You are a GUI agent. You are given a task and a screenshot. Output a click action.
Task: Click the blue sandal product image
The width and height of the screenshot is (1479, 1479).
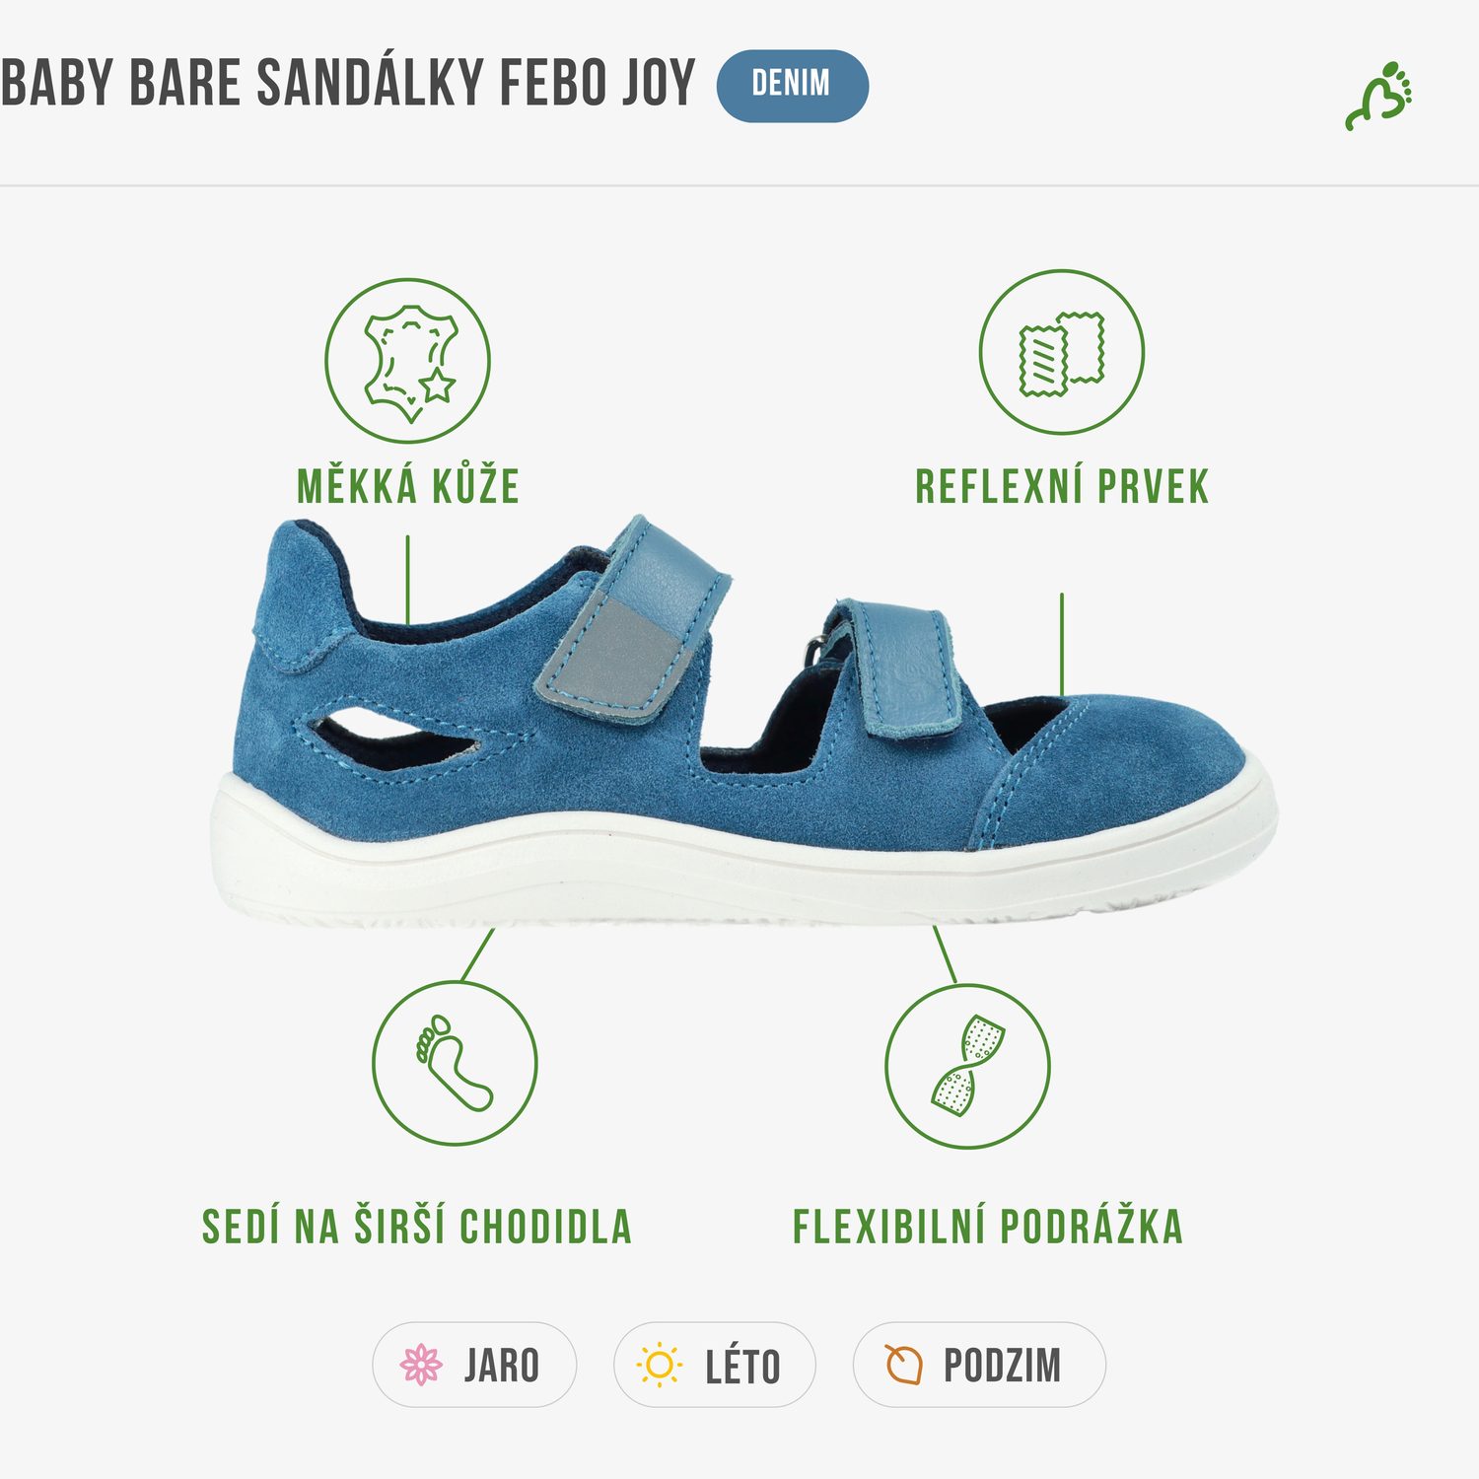(x=744, y=721)
